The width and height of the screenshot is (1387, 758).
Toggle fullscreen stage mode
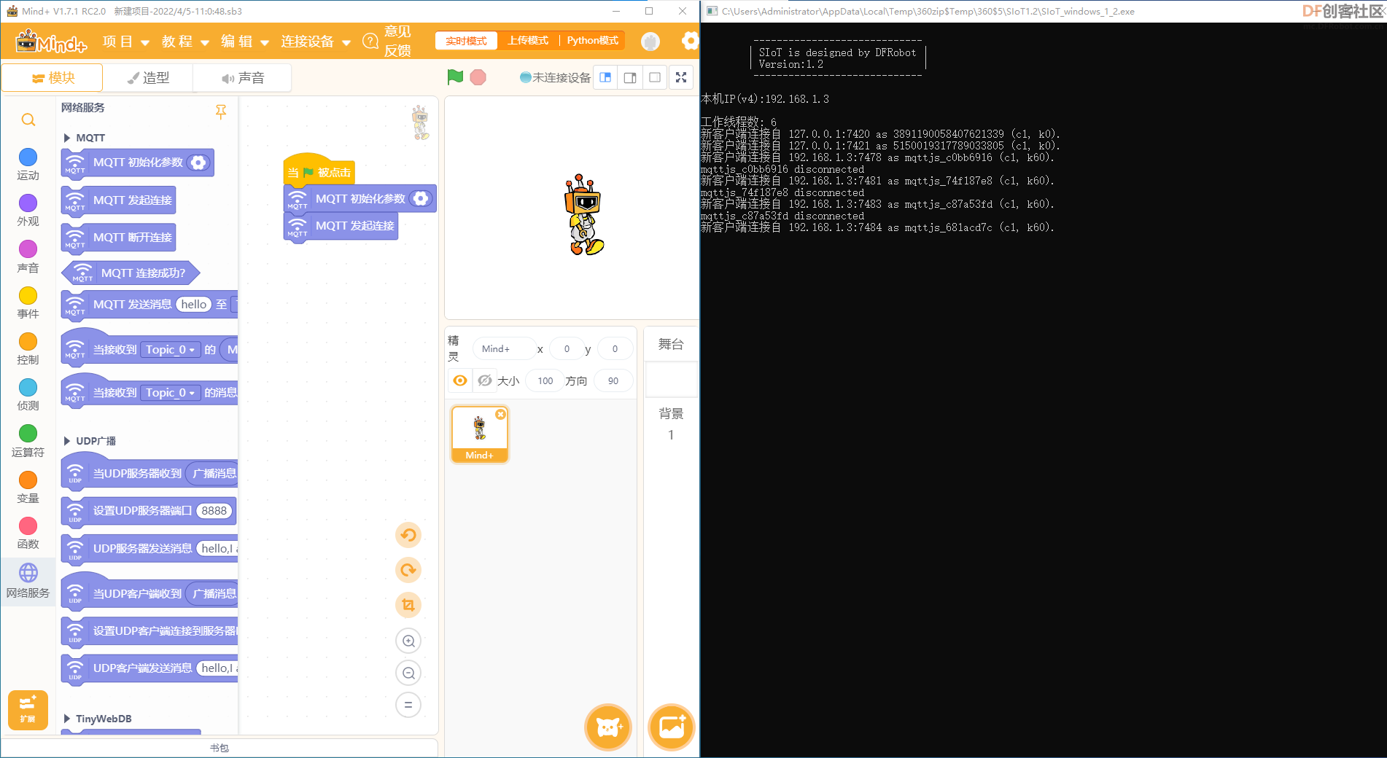point(681,77)
